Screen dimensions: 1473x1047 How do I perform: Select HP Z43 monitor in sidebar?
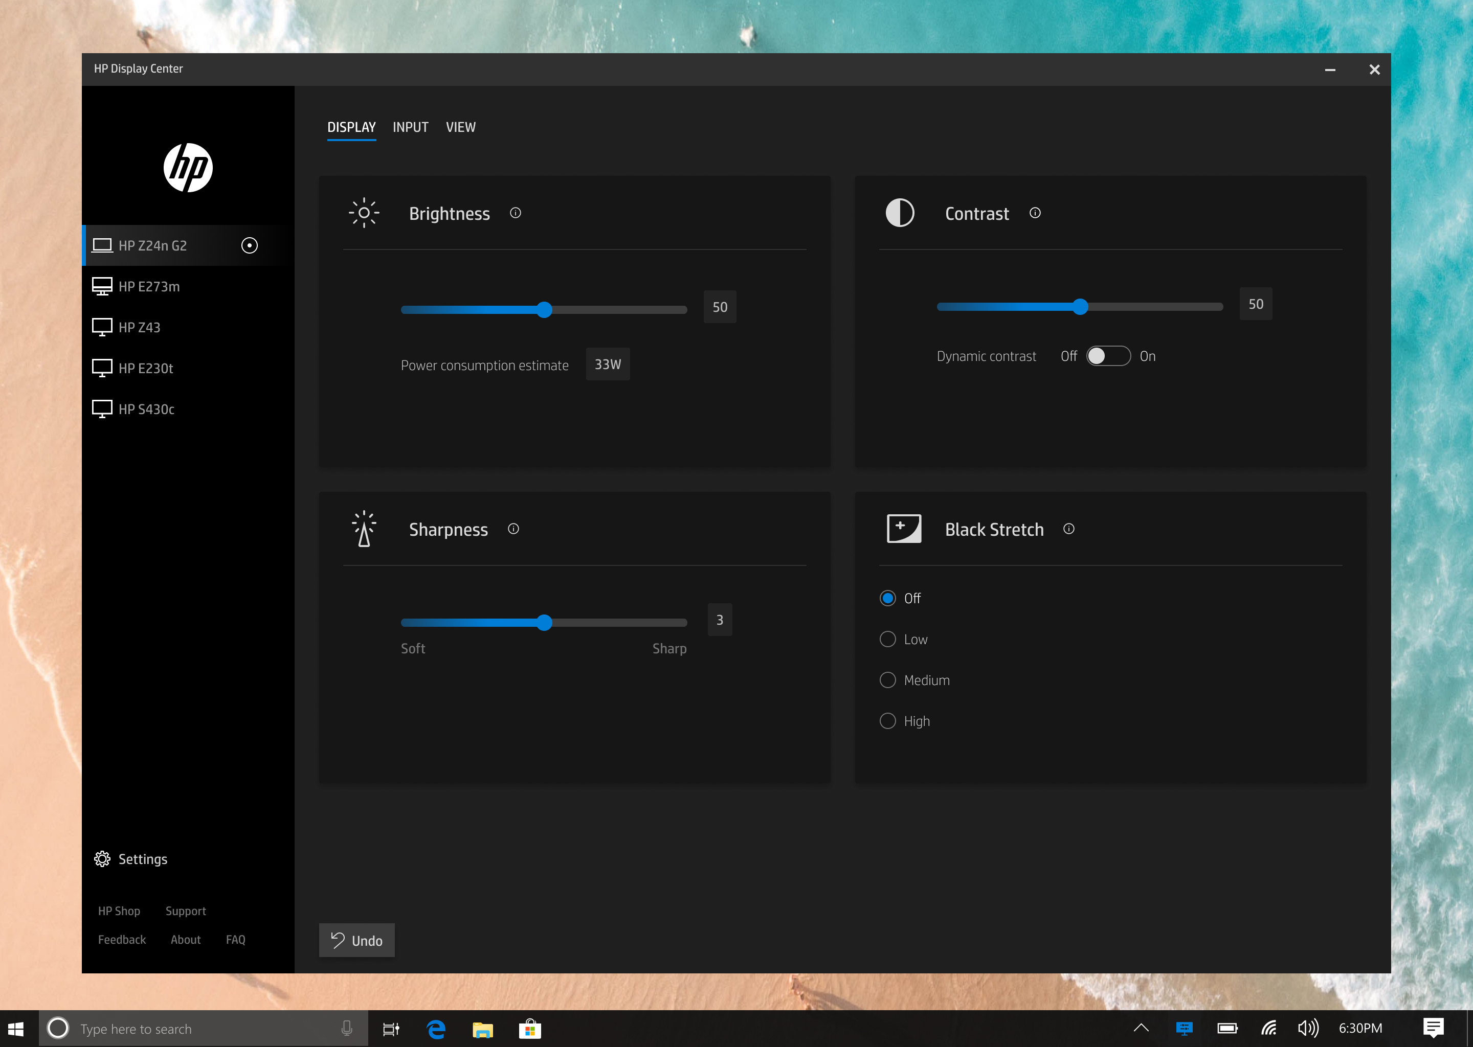188,327
